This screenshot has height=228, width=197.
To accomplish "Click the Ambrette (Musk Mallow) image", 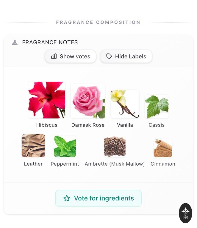I will click(115, 147).
